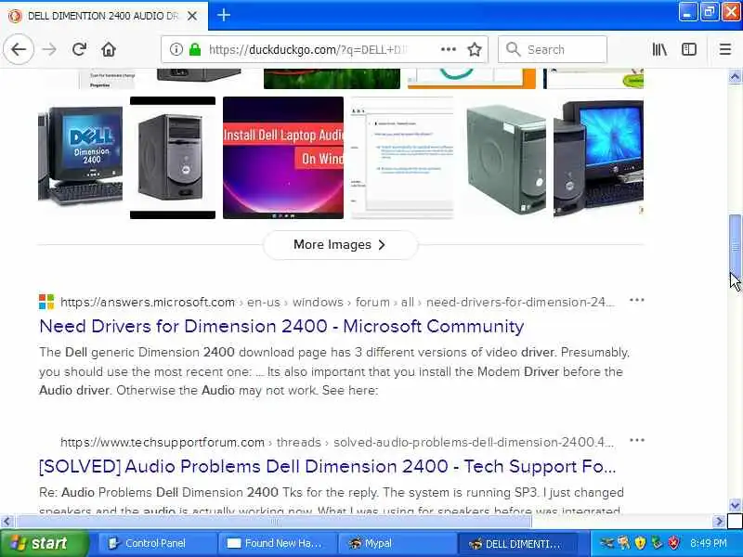
Task: Switch to DELL DIMENTI... taskbar window
Action: coord(517,543)
